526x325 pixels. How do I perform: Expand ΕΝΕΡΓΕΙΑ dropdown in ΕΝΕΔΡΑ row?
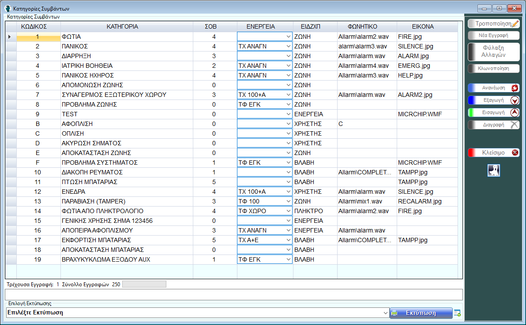[x=288, y=192]
